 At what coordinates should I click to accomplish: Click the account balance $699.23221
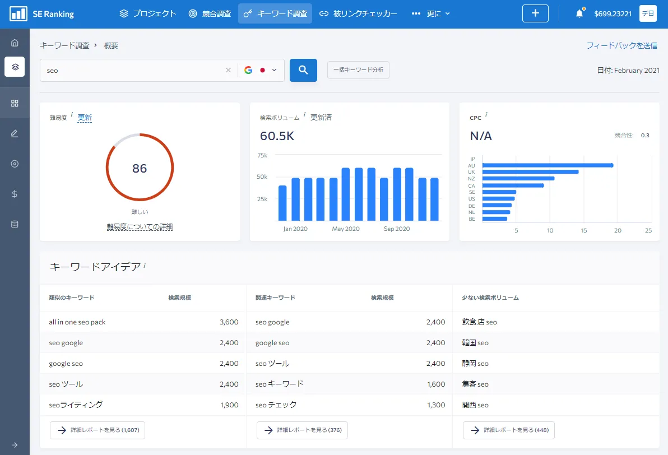click(613, 13)
